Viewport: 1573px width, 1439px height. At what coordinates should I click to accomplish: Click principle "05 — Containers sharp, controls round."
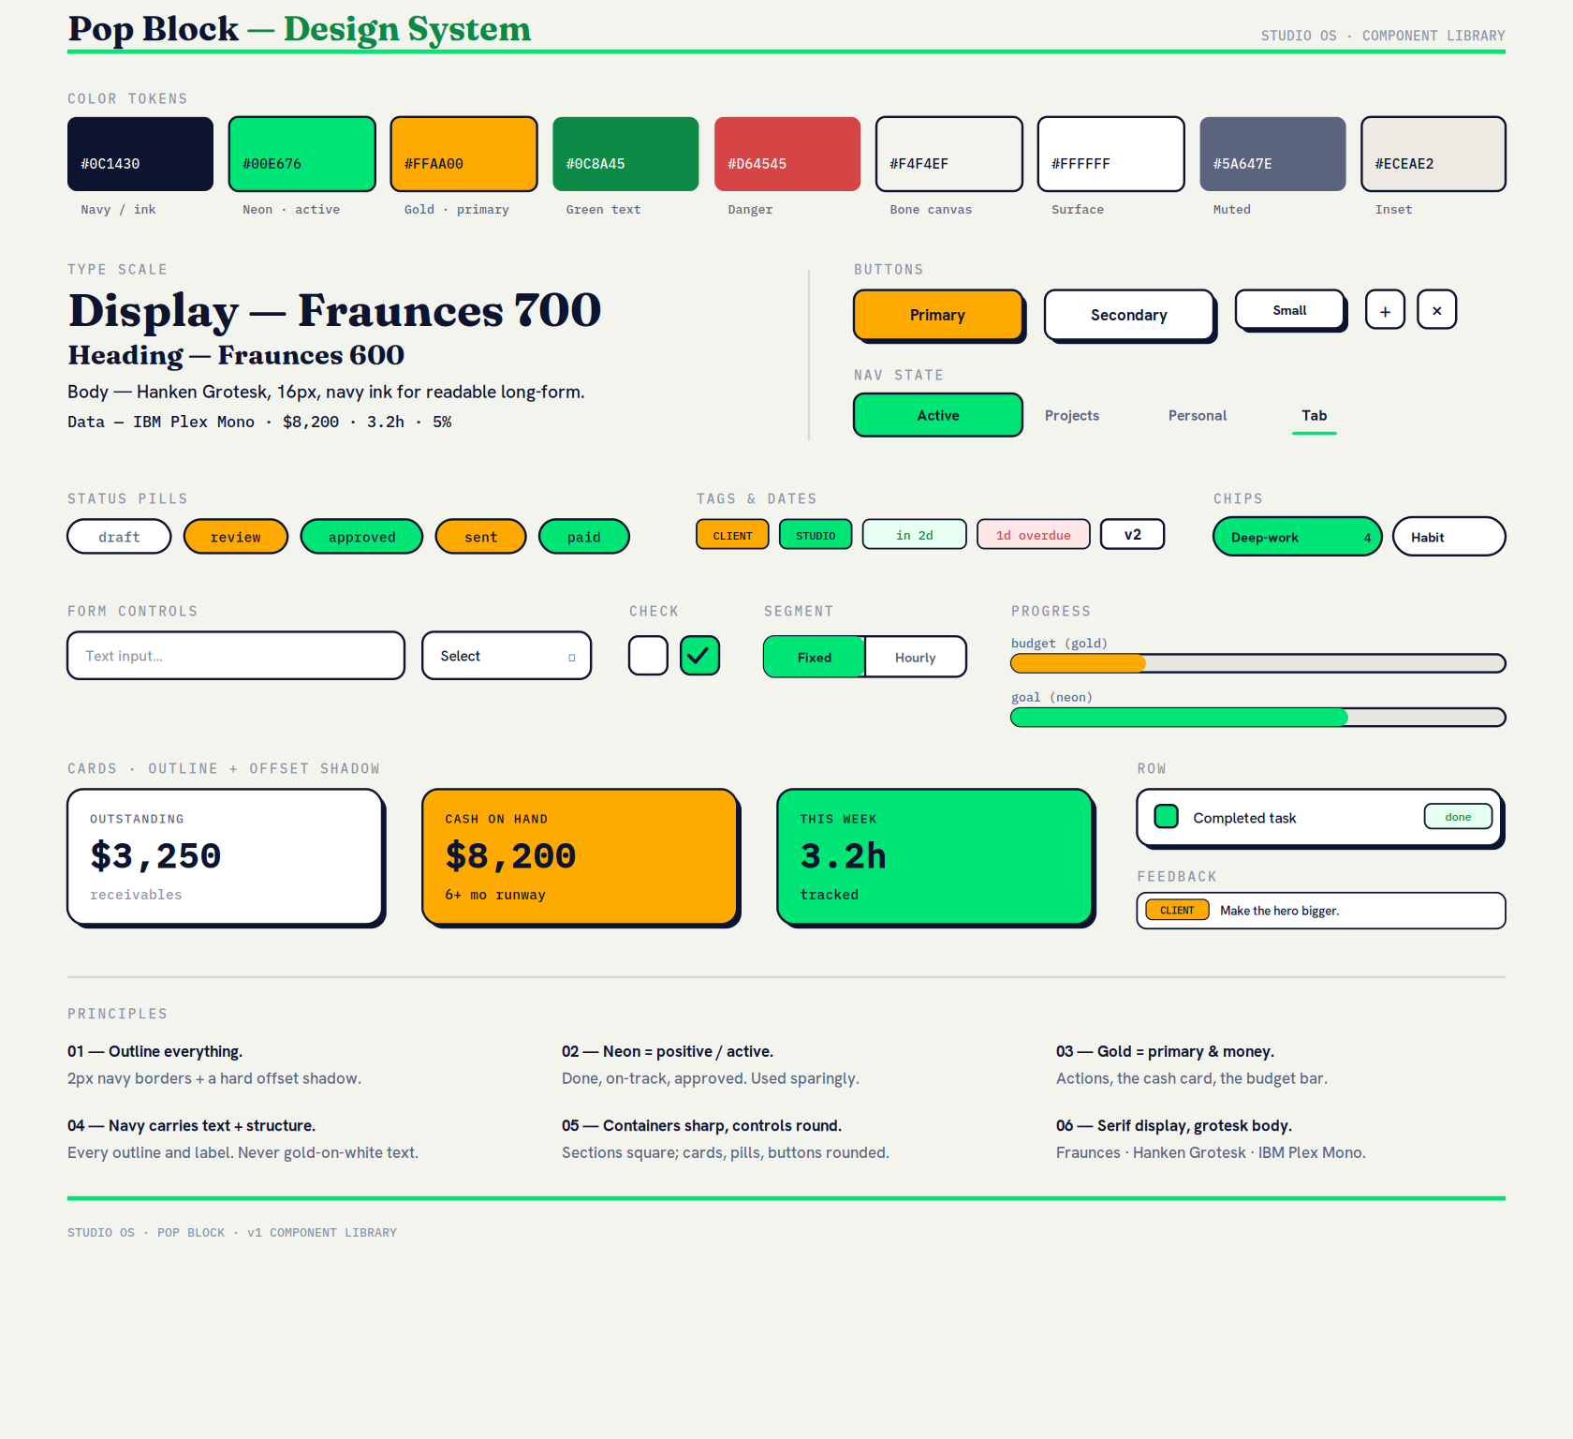[701, 1125]
